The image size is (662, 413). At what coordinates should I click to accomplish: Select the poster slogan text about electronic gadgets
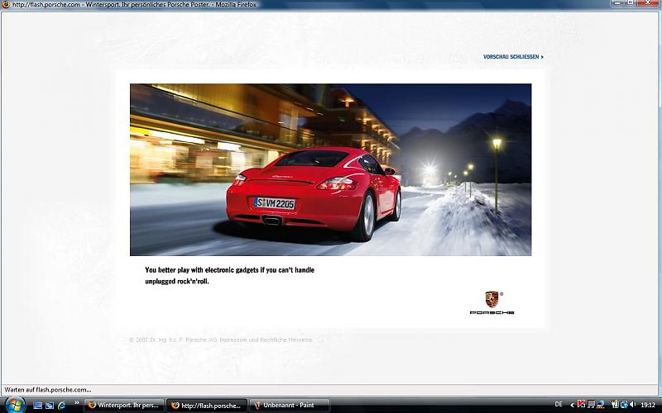(230, 276)
